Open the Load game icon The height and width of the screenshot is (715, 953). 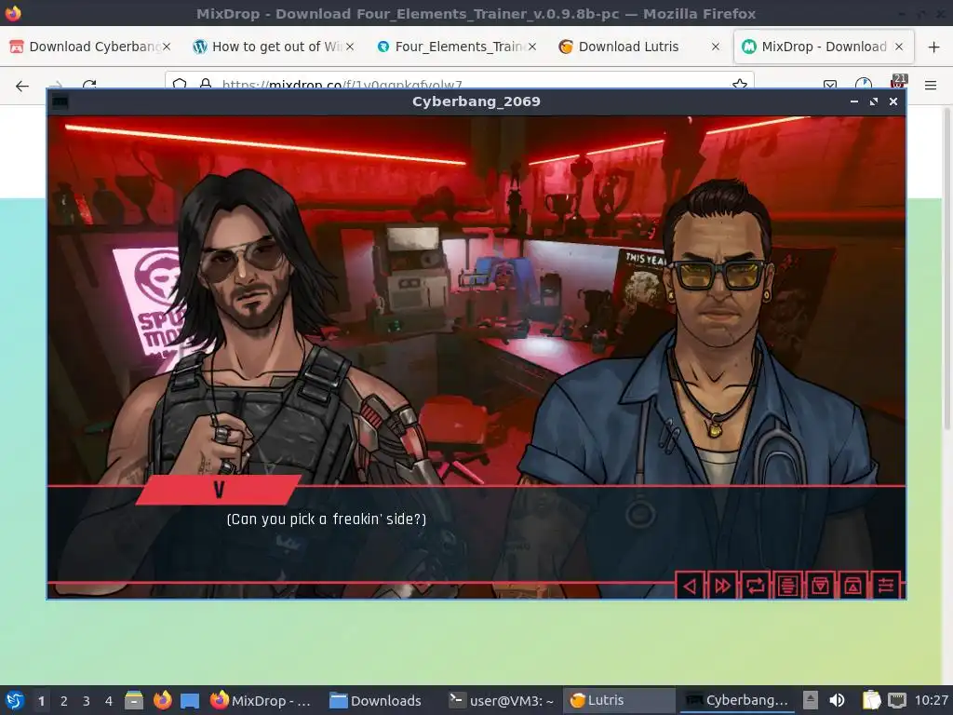[x=853, y=587]
